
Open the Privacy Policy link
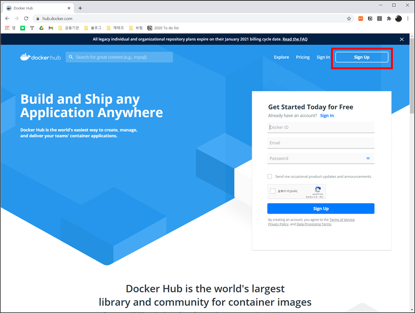click(x=278, y=224)
